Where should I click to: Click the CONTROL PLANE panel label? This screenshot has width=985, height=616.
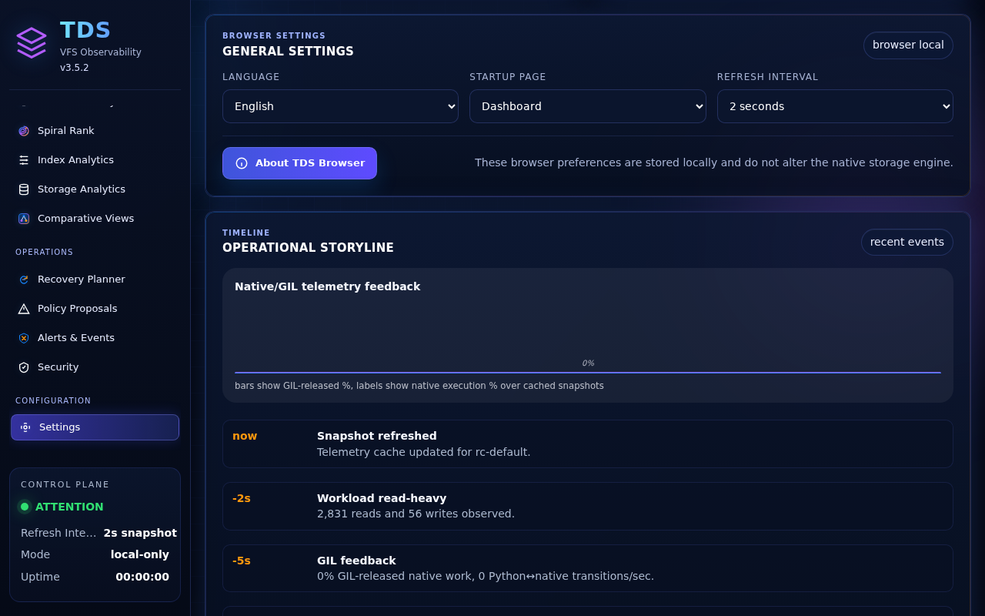(x=65, y=484)
